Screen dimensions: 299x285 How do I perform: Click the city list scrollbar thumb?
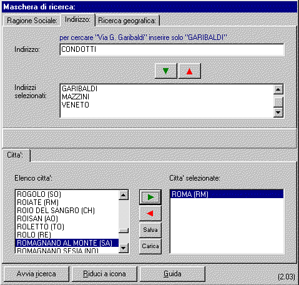click(x=124, y=231)
